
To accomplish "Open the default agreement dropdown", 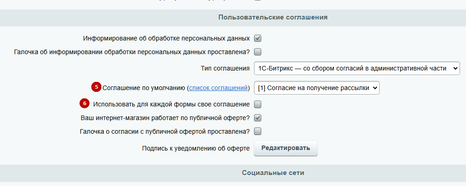I will click(x=317, y=88).
